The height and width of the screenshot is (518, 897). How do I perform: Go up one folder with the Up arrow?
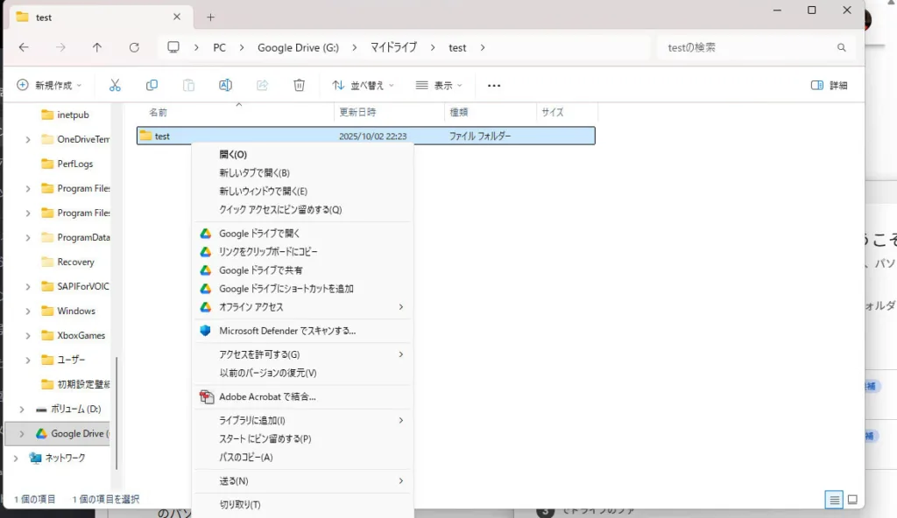coord(97,47)
